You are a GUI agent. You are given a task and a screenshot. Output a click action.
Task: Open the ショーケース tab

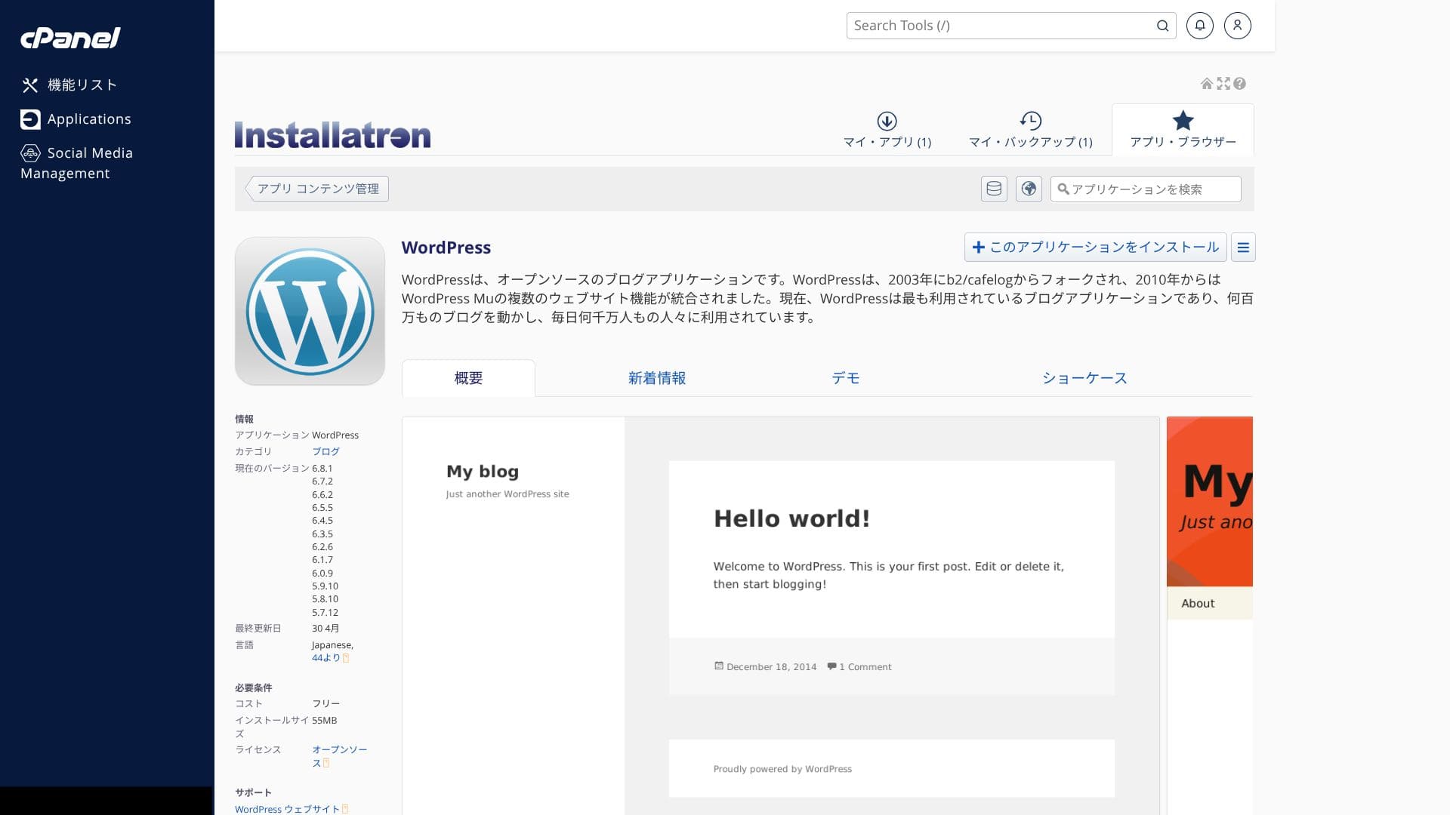click(x=1084, y=378)
